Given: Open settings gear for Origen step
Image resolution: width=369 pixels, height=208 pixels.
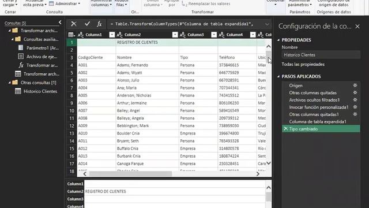Looking at the screenshot, I should click(x=355, y=86).
